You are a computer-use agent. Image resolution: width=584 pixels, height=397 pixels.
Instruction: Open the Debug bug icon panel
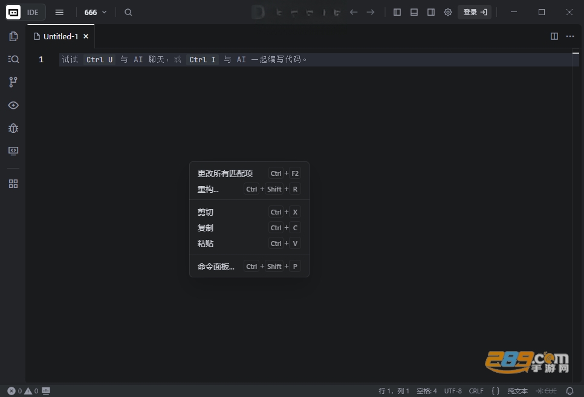(13, 128)
